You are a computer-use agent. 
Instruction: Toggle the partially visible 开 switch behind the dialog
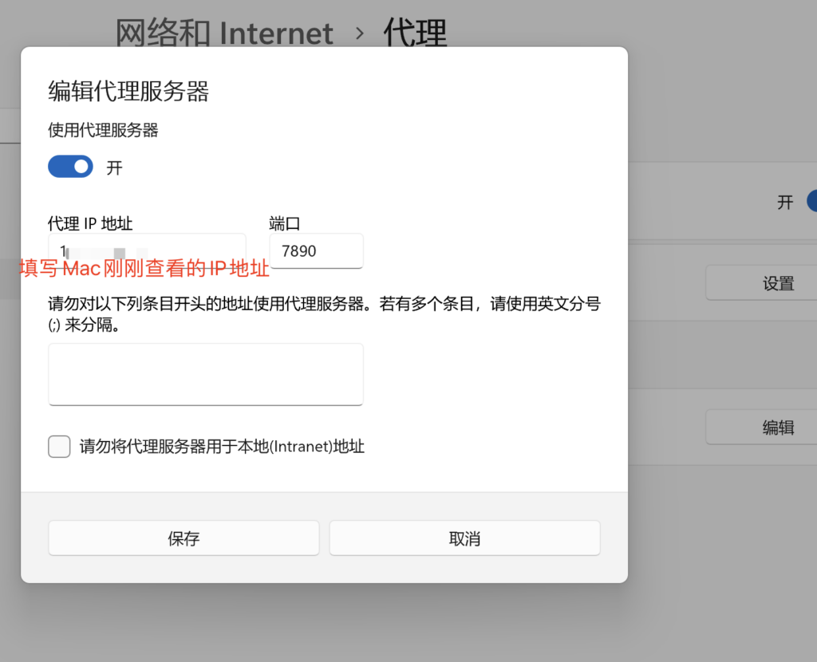811,201
